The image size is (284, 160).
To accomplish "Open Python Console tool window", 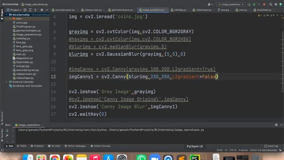I will pos(100,146).
